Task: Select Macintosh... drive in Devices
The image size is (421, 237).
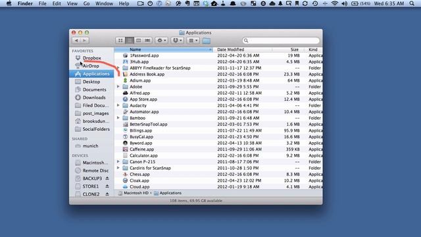Action: (95, 163)
